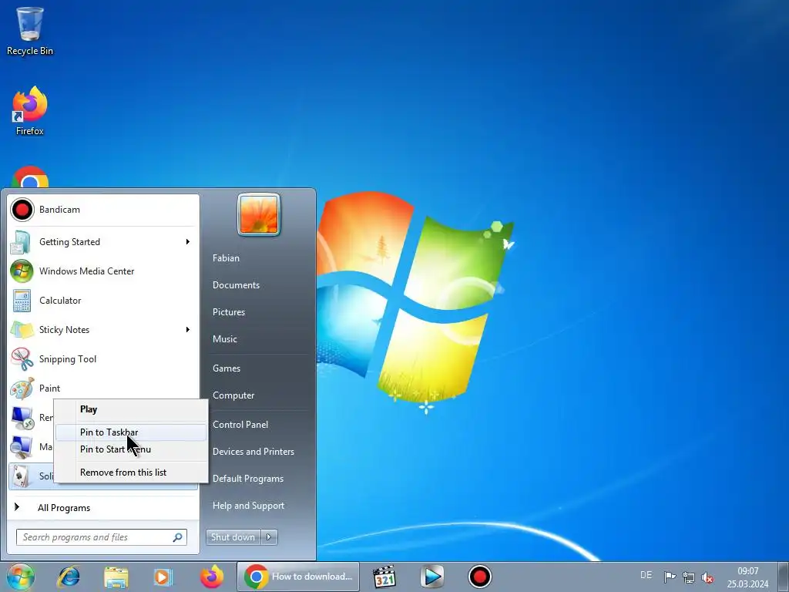Launch Firefox from the desktop shortcut
Viewport: 789px width, 592px height.
tap(30, 111)
